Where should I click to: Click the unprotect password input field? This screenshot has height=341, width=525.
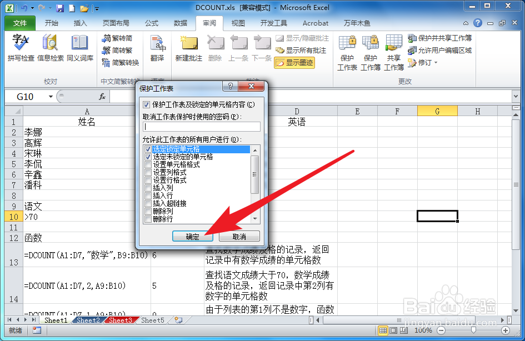pos(202,127)
